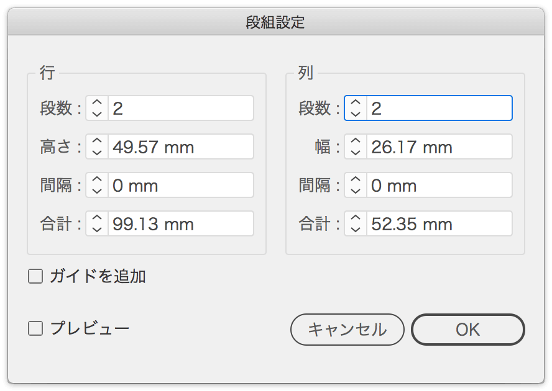Increase row 間隔 with up arrow
This screenshot has height=391, width=552.
97,179
